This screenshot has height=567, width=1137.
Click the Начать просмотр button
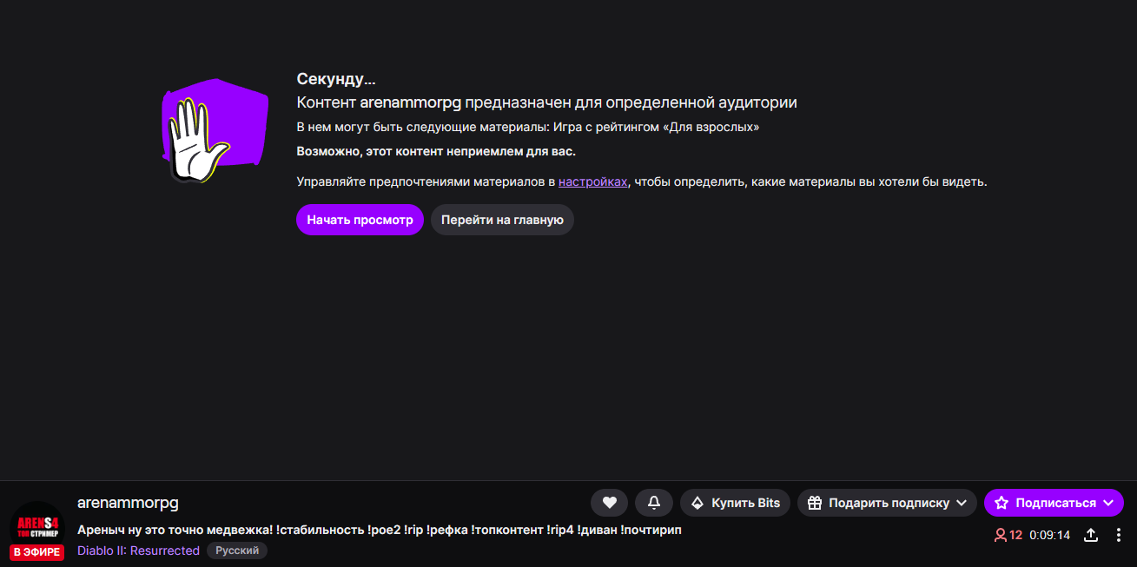tap(360, 220)
